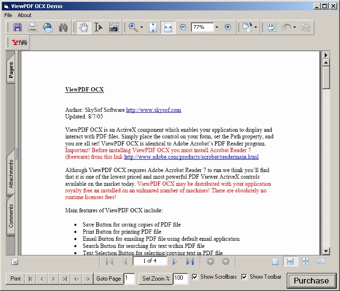Open the Attachments side tab

(x=11, y=174)
